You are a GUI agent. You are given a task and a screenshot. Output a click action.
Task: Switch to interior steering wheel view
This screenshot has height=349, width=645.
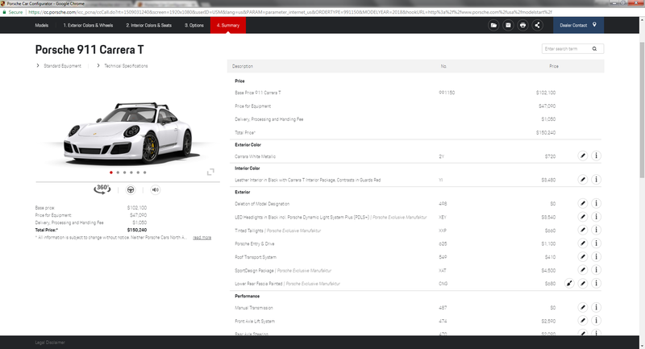pyautogui.click(x=131, y=190)
